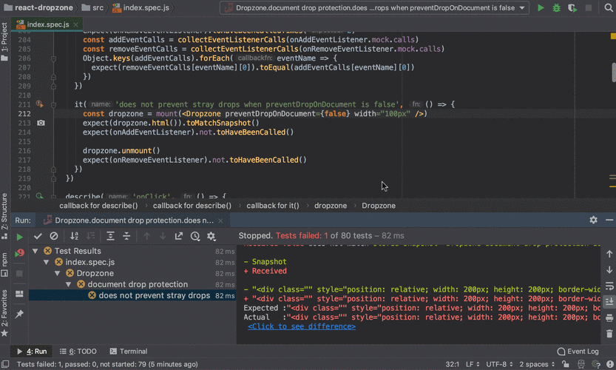This screenshot has height=370, width=616.
Task: Click snapshot camera gutter icon on line 213
Action: tap(41, 123)
